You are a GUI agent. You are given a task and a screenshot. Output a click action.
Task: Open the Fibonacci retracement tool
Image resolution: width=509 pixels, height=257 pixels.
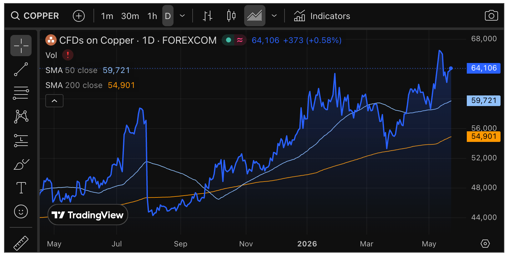pyautogui.click(x=21, y=93)
